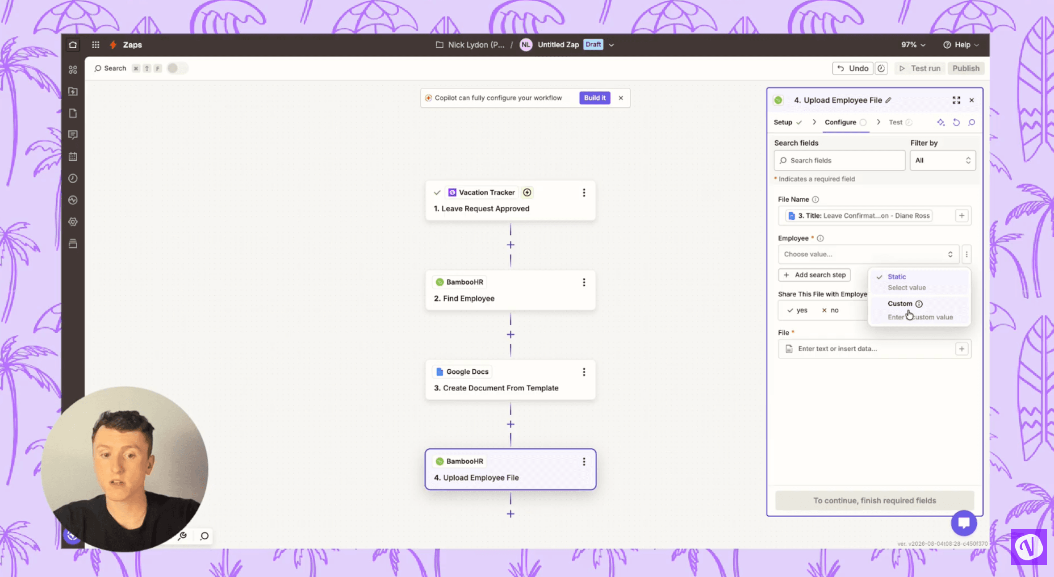1054x577 pixels.
Task: Open version history clock beside Undo
Action: tap(881, 68)
